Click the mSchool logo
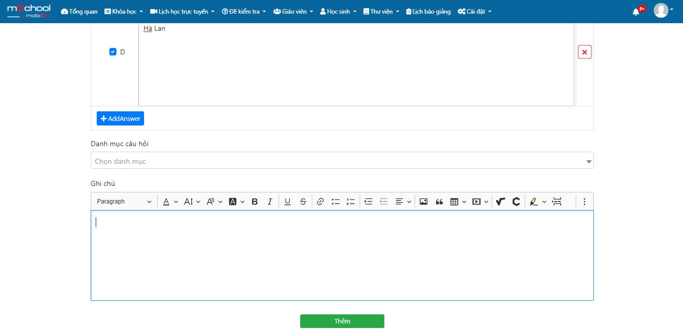683x329 pixels. (29, 11)
